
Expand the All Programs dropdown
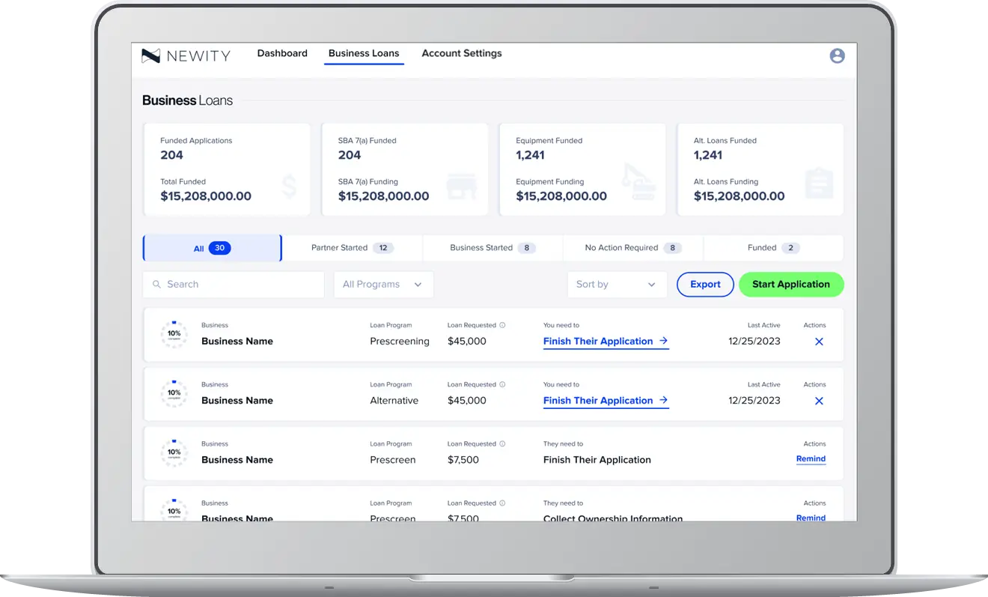pos(383,285)
